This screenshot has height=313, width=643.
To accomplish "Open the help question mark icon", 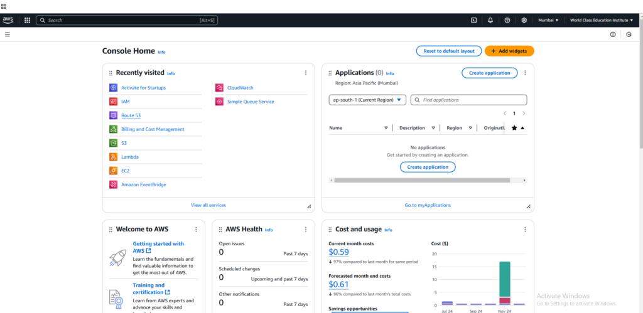I will coord(507,20).
